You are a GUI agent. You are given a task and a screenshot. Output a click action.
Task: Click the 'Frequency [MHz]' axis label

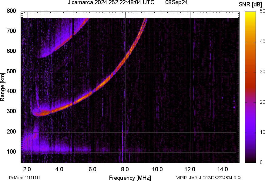[130, 178]
